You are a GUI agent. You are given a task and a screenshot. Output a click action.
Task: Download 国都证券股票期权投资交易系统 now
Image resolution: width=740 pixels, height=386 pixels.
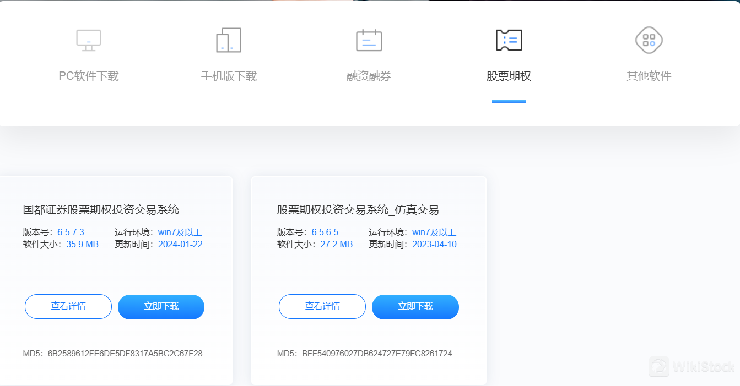[x=161, y=307]
